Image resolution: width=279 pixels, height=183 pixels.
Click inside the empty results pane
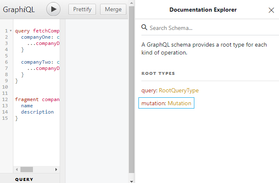point(96,96)
